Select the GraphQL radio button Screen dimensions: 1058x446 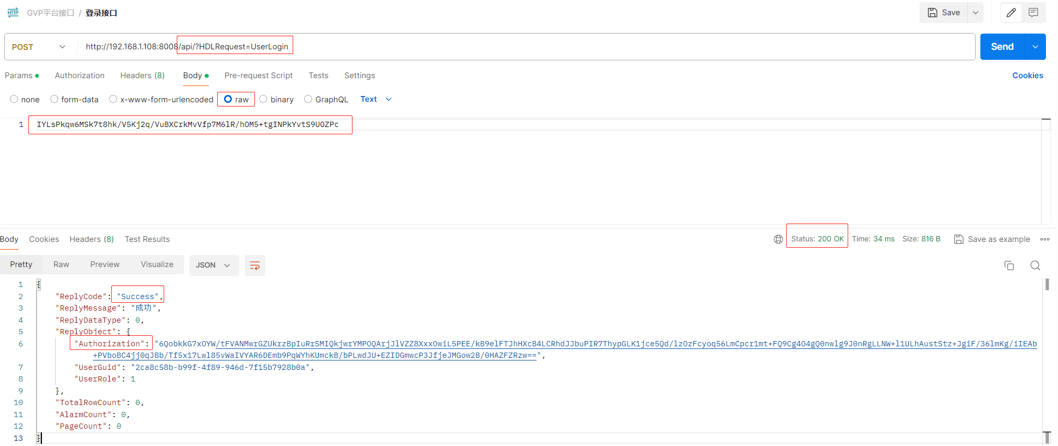click(x=308, y=99)
